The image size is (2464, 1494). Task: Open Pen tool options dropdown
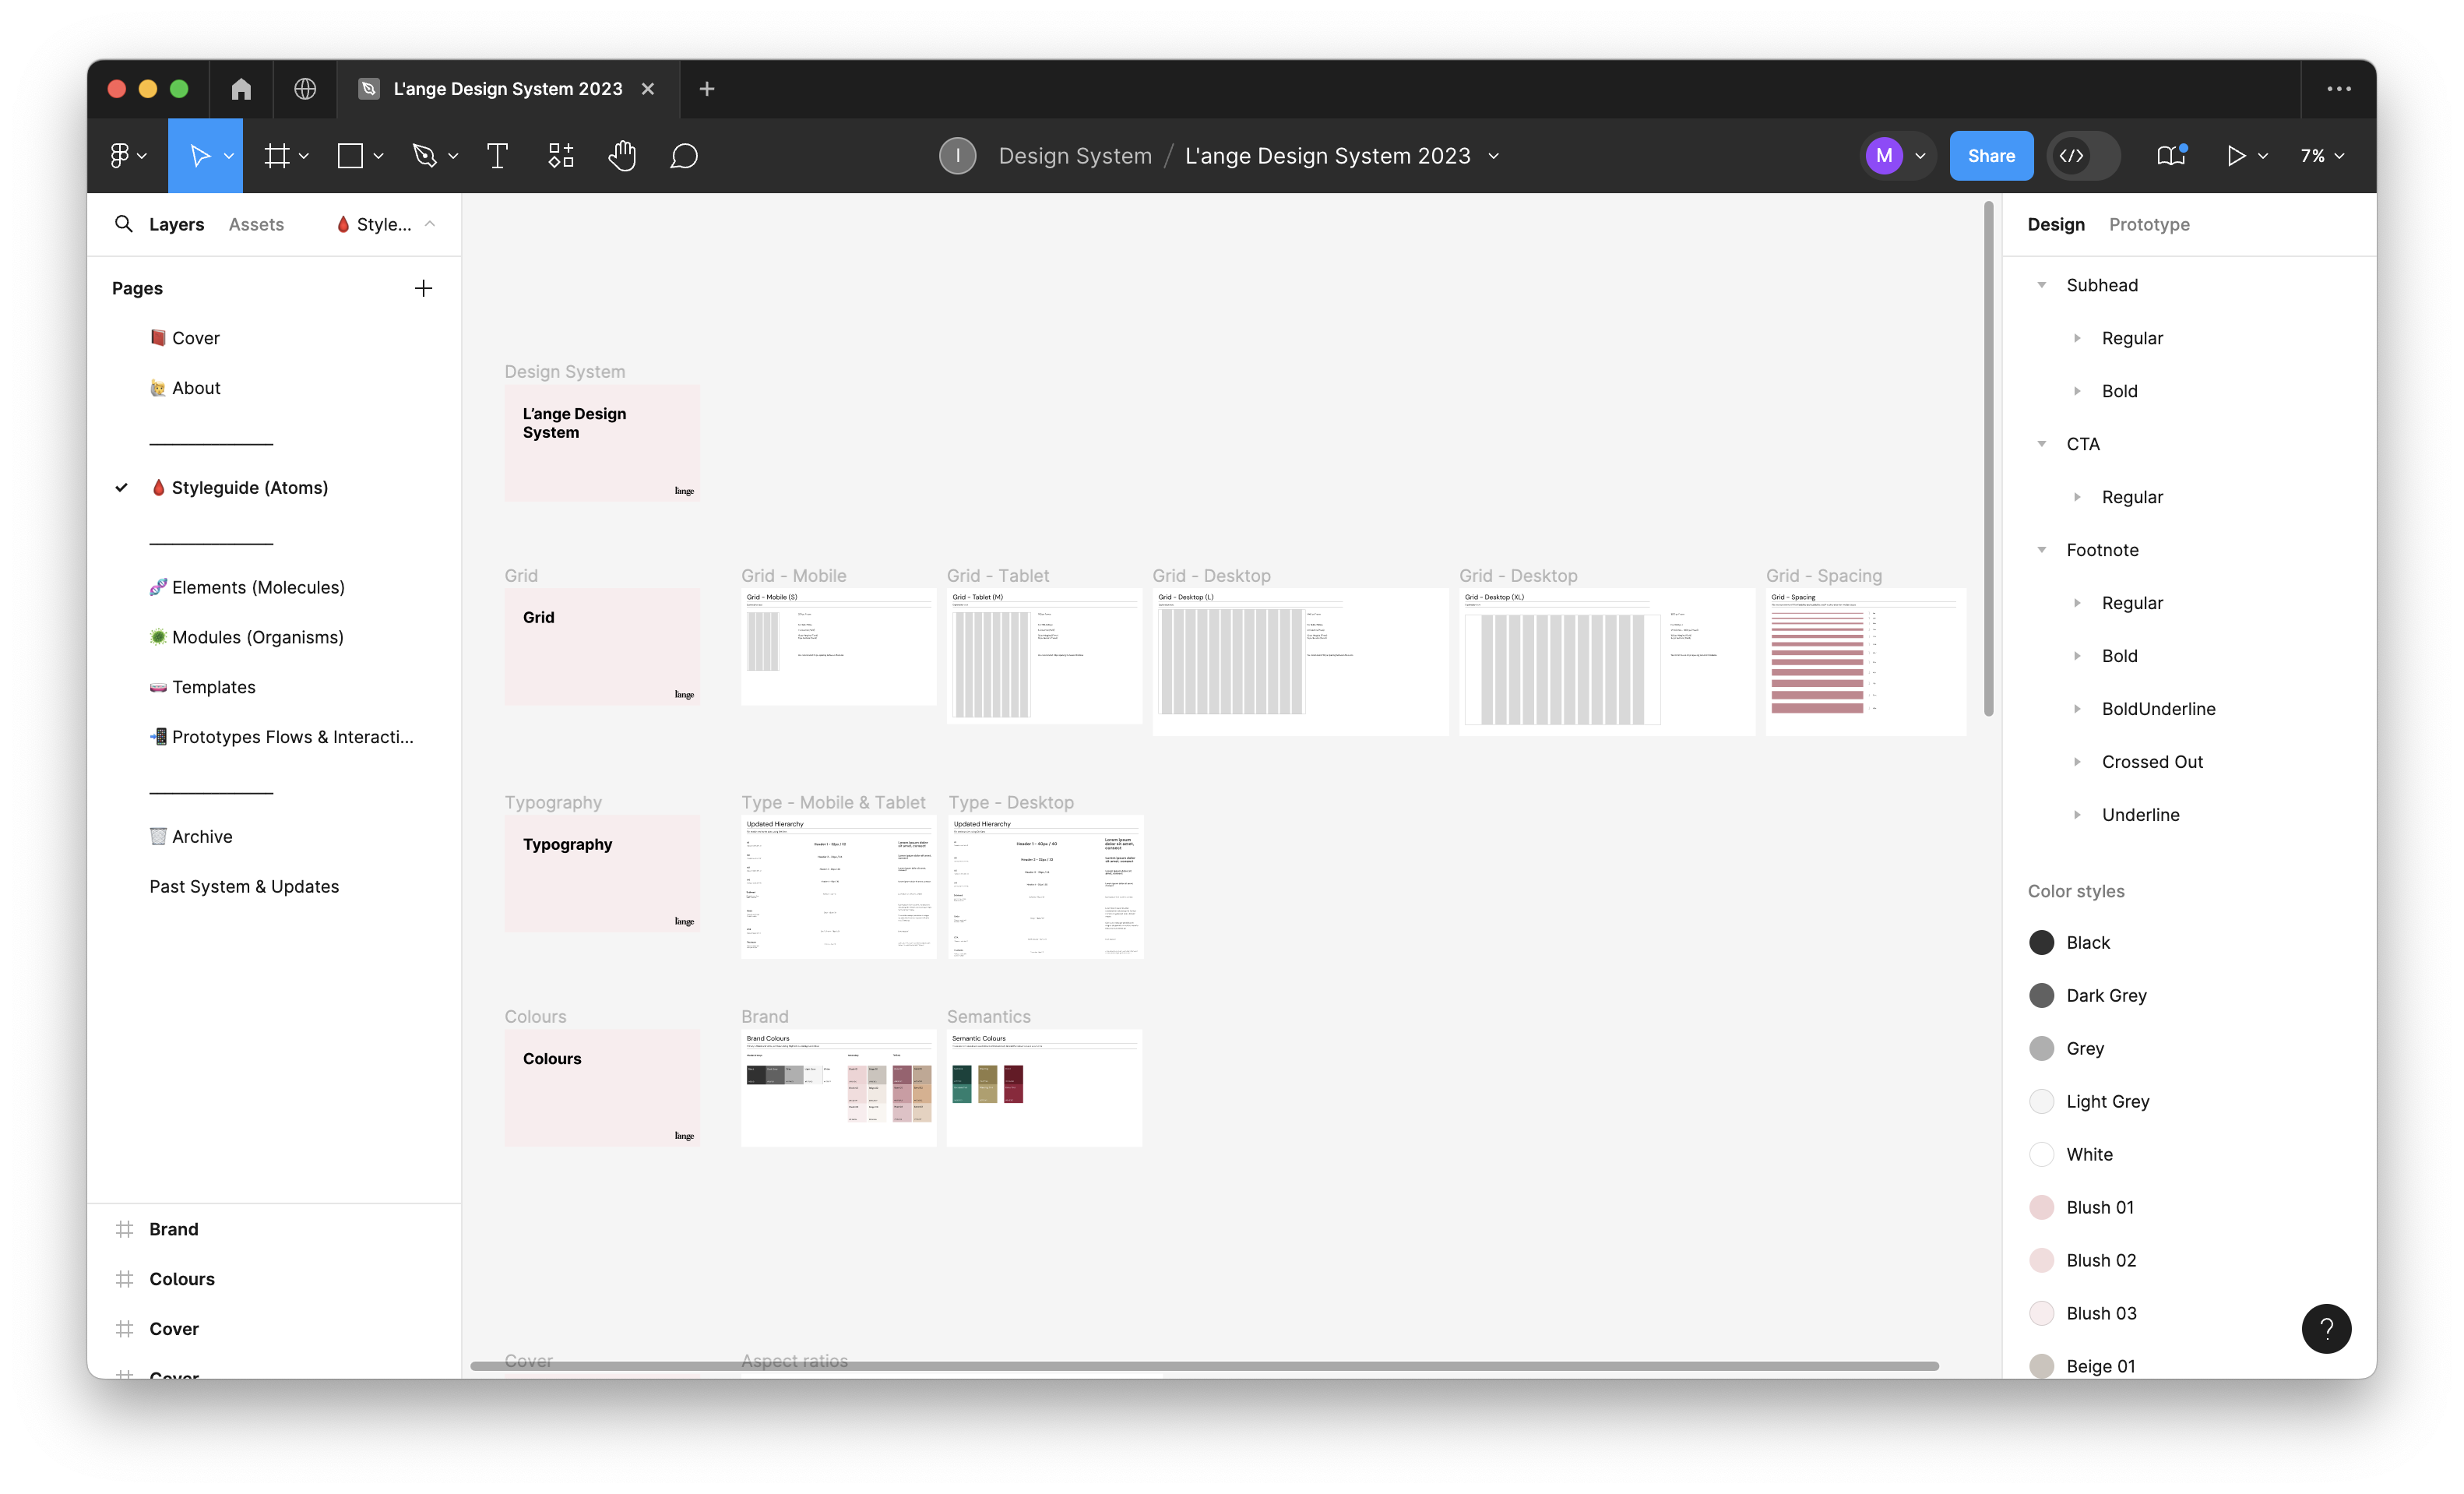453,156
